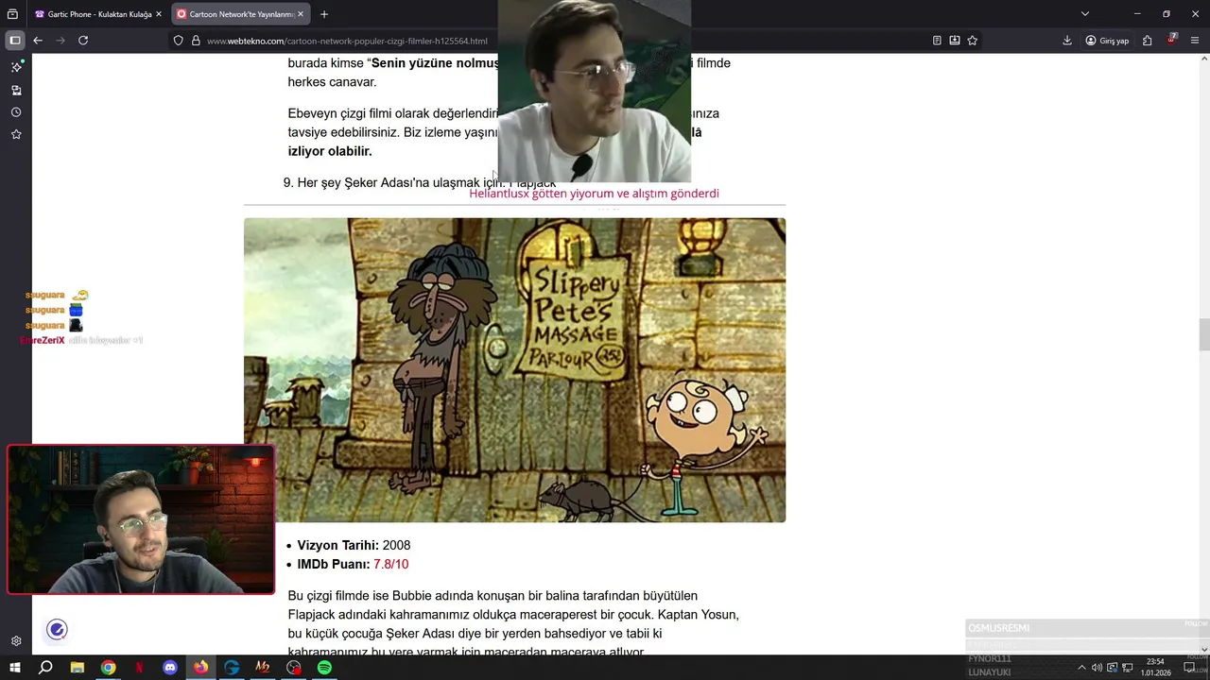Open the taskbar clock showing 23:54

pyautogui.click(x=1155, y=668)
